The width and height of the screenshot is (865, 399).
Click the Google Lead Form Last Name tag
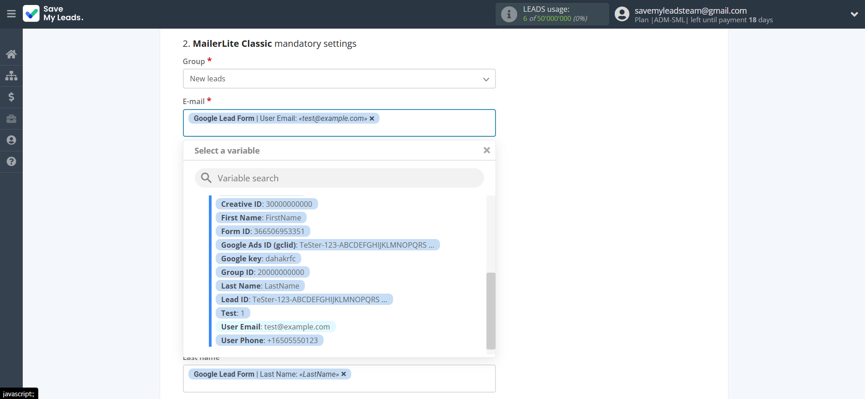(269, 374)
